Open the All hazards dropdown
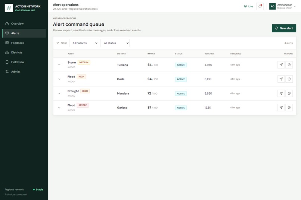Viewport: 301px width, 200px height. [84, 43]
